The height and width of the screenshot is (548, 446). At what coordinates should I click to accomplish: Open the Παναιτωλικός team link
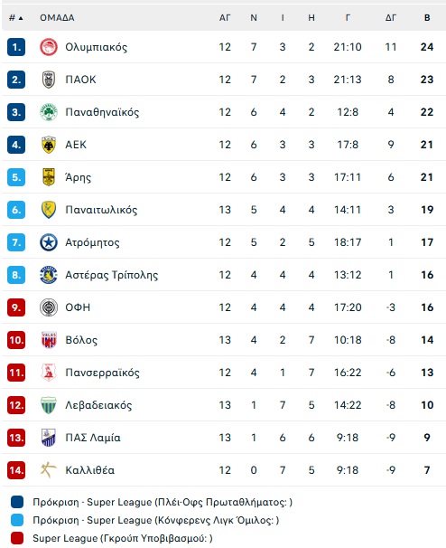click(101, 210)
